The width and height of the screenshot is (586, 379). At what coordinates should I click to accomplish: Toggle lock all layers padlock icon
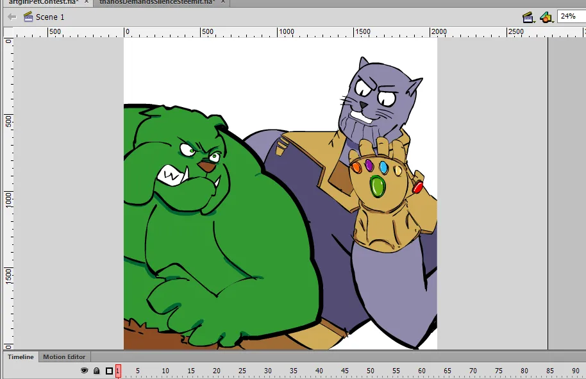pyautogui.click(x=96, y=371)
